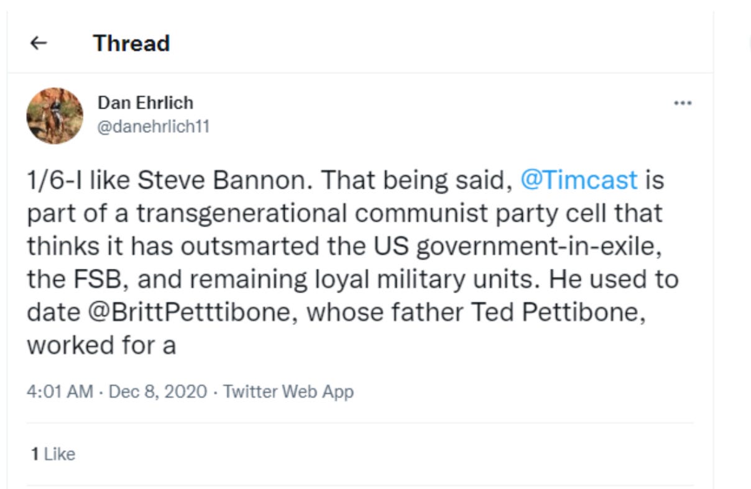The width and height of the screenshot is (751, 489).
Task: Click the Dan Ehrlich display name
Action: coord(145,103)
